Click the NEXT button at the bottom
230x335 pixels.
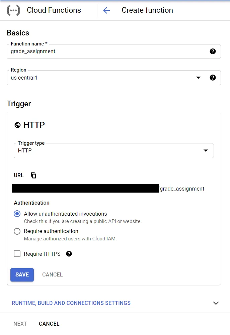coord(20,324)
